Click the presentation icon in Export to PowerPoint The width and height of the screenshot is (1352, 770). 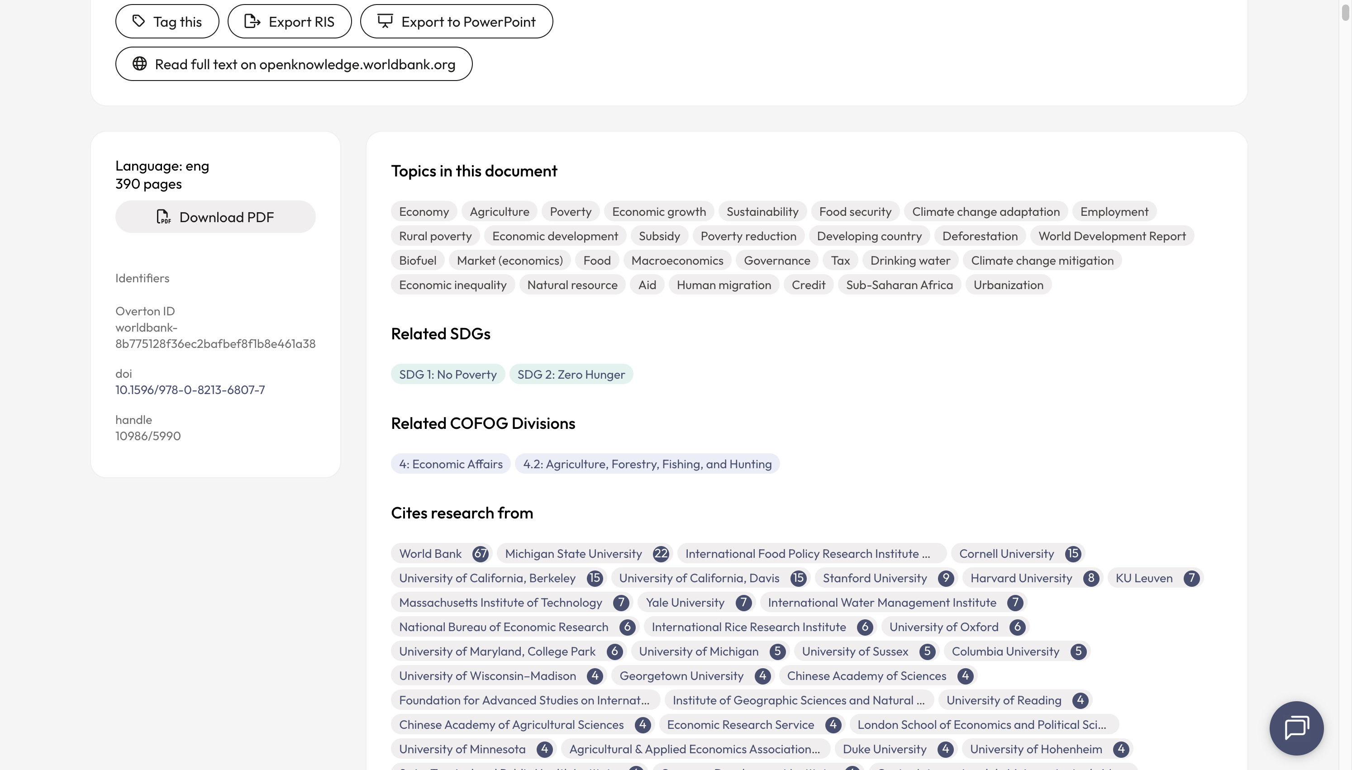point(385,21)
